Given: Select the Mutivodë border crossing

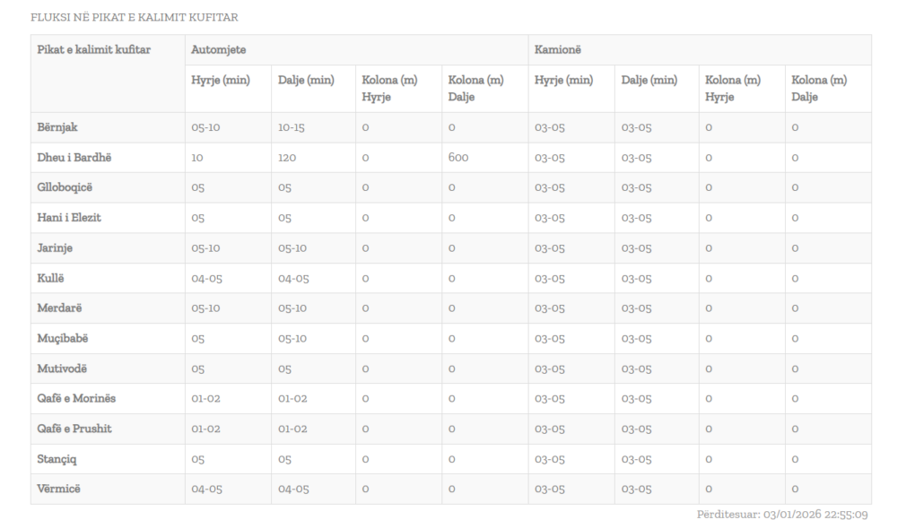Looking at the screenshot, I should (x=63, y=368).
